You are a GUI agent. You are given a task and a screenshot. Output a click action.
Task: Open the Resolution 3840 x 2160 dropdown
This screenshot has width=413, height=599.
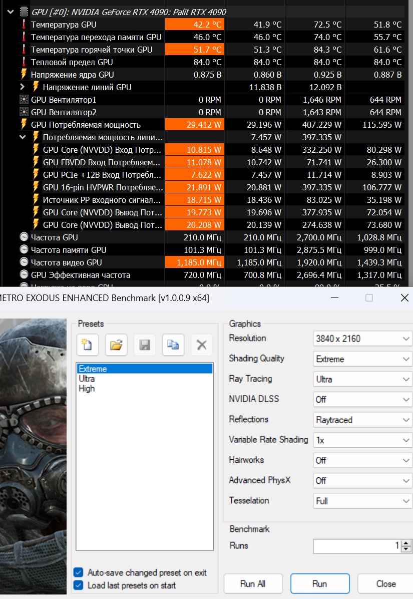(x=362, y=339)
